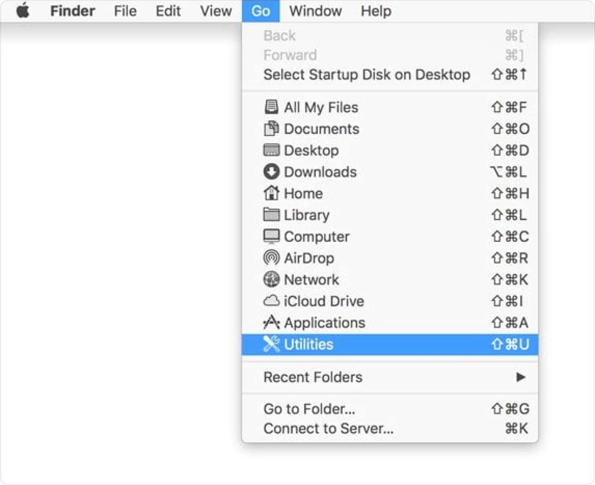Choose the highlighted Utilities label

pyautogui.click(x=309, y=344)
